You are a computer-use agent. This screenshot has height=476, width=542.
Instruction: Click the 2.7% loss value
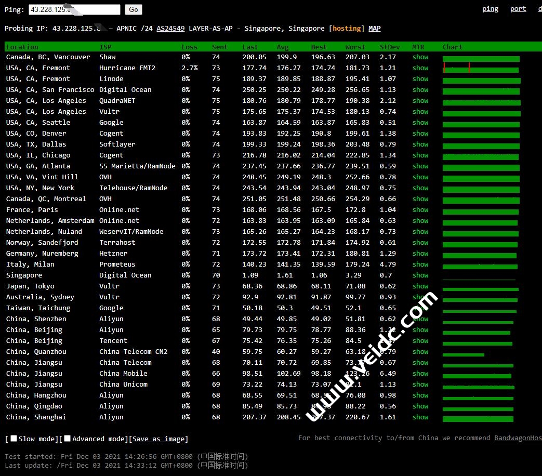coord(190,68)
